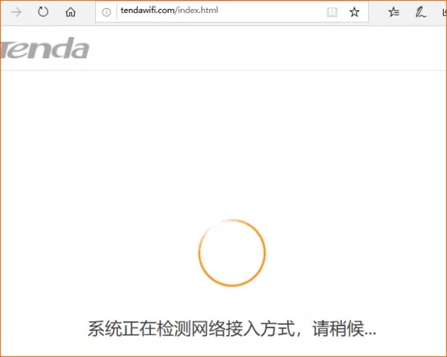
Task: Select the tendawifi.com address bar
Action: pyautogui.click(x=232, y=12)
